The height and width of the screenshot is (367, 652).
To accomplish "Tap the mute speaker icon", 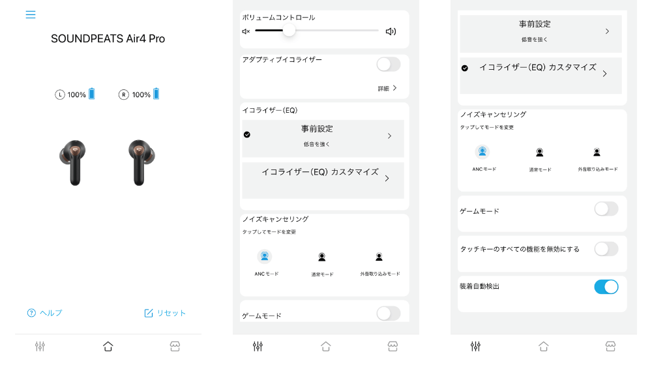I will pyautogui.click(x=246, y=31).
